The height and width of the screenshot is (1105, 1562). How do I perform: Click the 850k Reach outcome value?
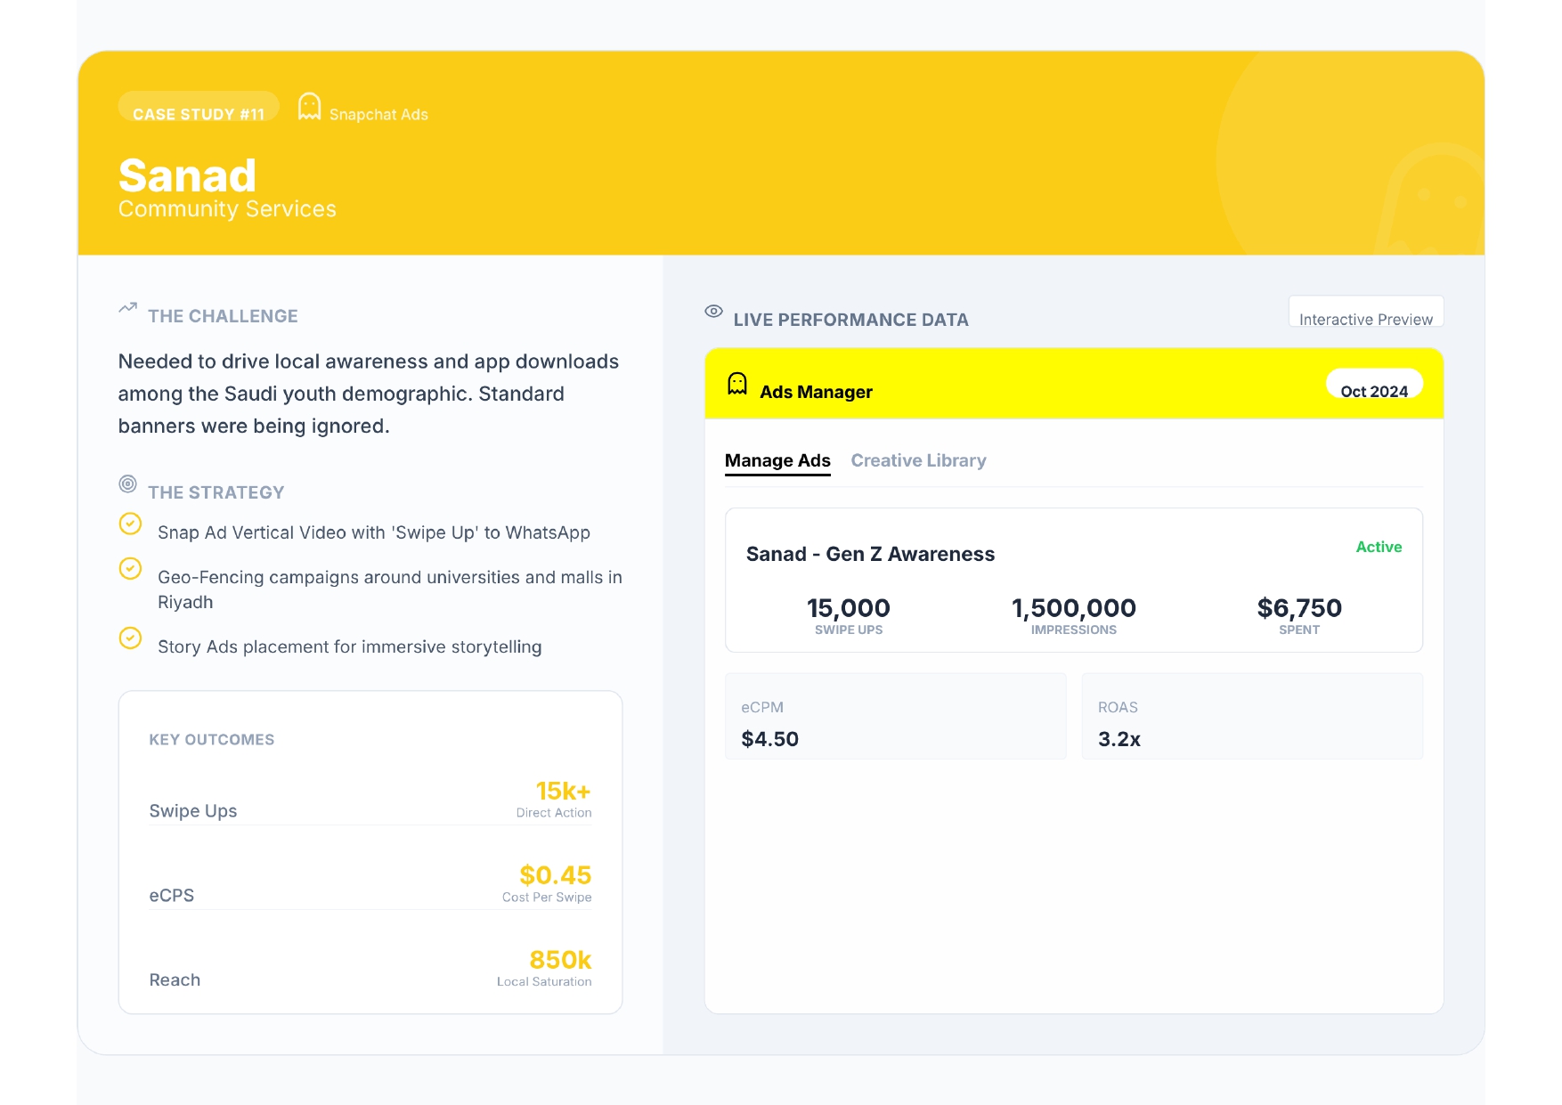click(560, 960)
